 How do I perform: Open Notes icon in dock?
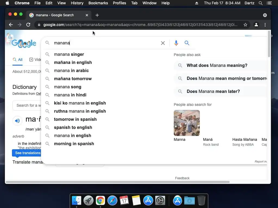[136, 201]
